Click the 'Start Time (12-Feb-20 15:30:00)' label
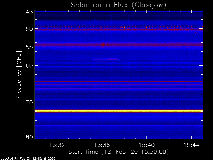This screenshot has width=213, height=160. pos(118,152)
